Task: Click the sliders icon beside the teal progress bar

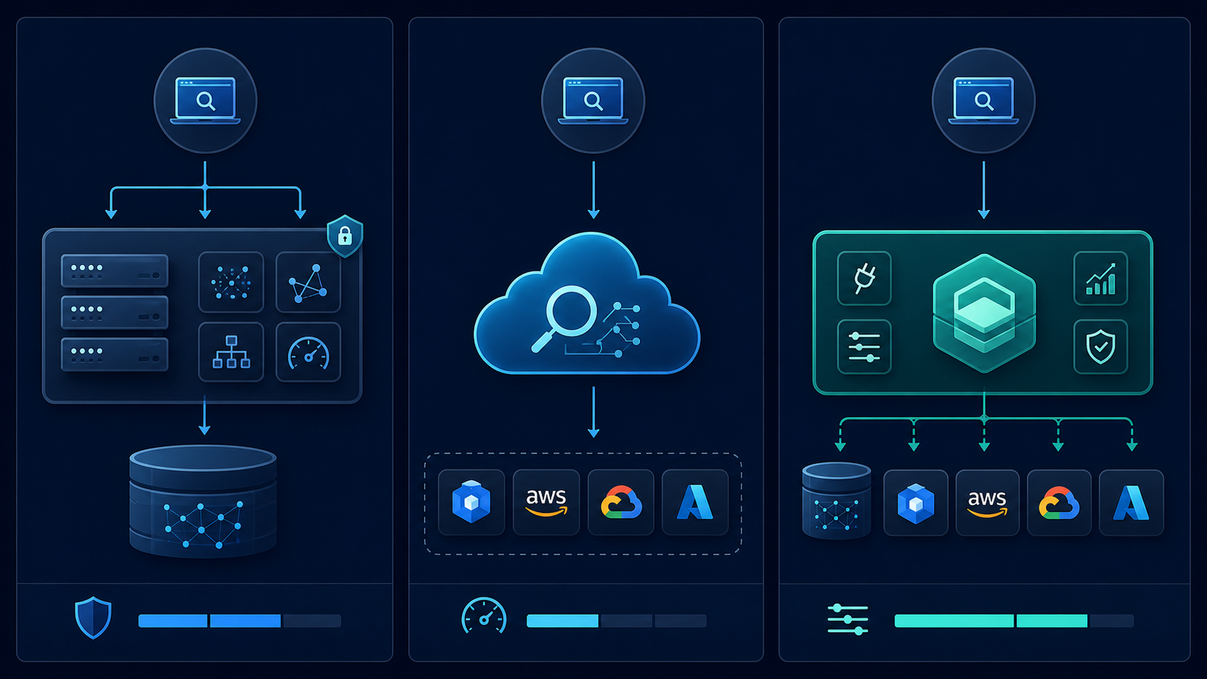Action: [x=847, y=619]
